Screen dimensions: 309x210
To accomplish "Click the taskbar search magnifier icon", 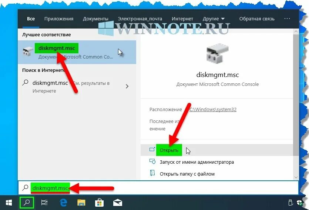I will pos(27,202).
